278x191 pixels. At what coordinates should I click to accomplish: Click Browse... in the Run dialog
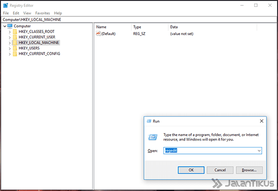click(249, 170)
